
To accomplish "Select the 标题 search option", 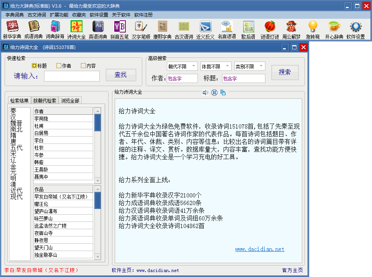I will [x=35, y=66].
